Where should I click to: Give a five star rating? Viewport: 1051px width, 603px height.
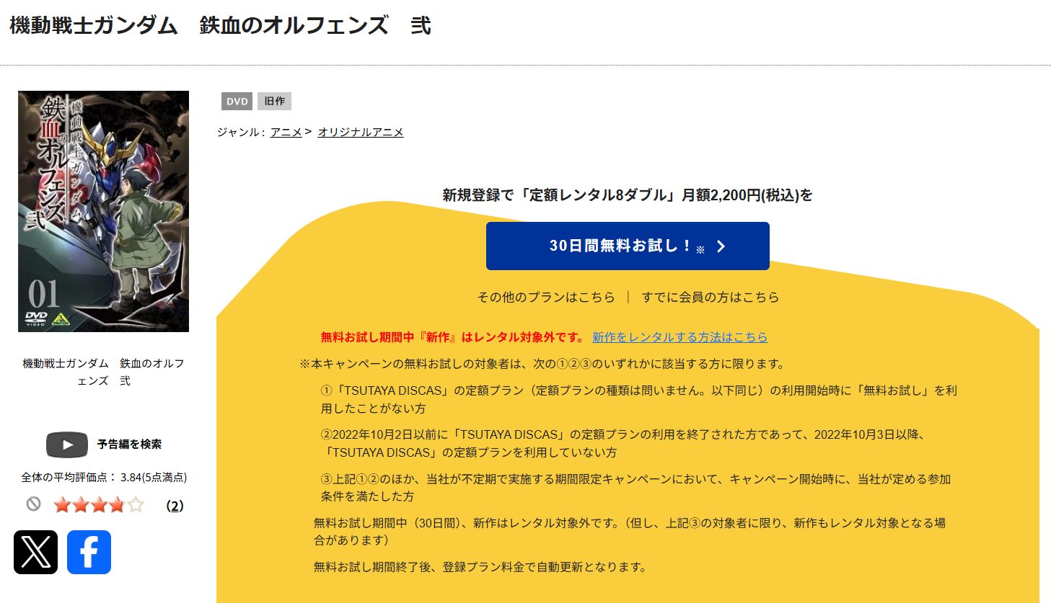136,505
